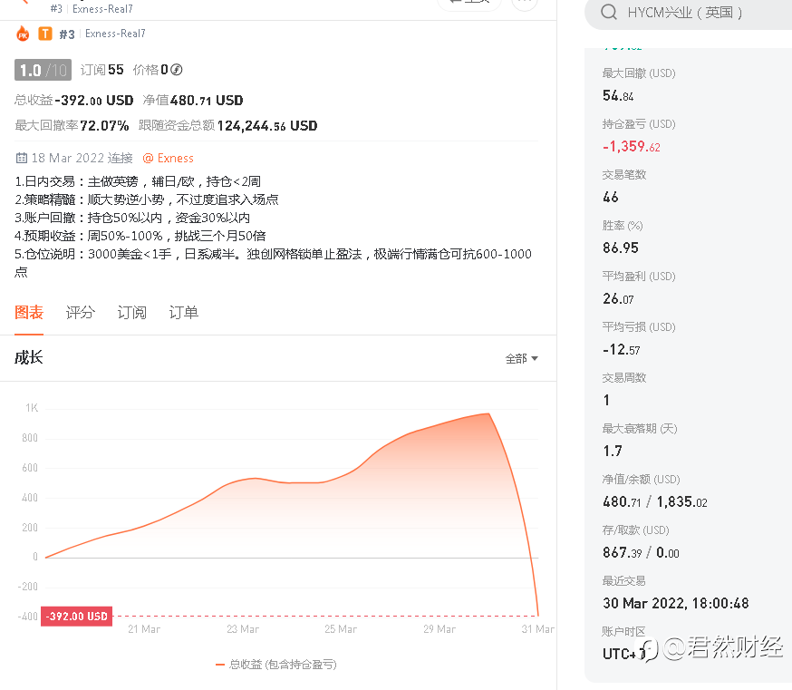Switch to the 订单 tab
The width and height of the screenshot is (792, 690).
[x=183, y=313]
